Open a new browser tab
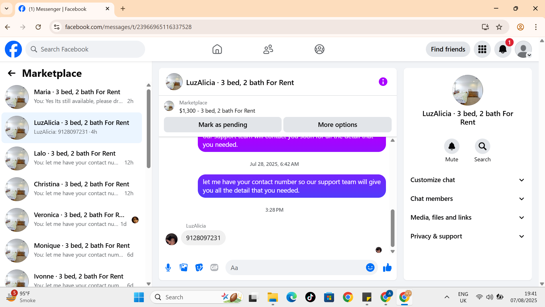 [123, 9]
